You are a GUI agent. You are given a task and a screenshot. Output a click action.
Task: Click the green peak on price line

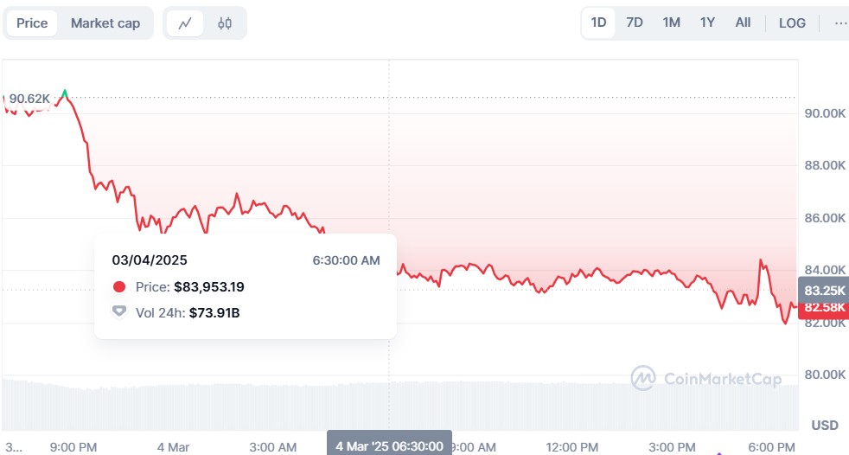tap(65, 92)
